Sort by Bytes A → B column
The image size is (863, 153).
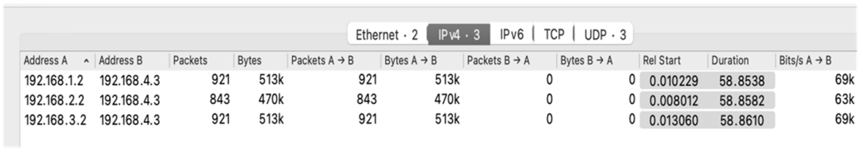click(410, 61)
